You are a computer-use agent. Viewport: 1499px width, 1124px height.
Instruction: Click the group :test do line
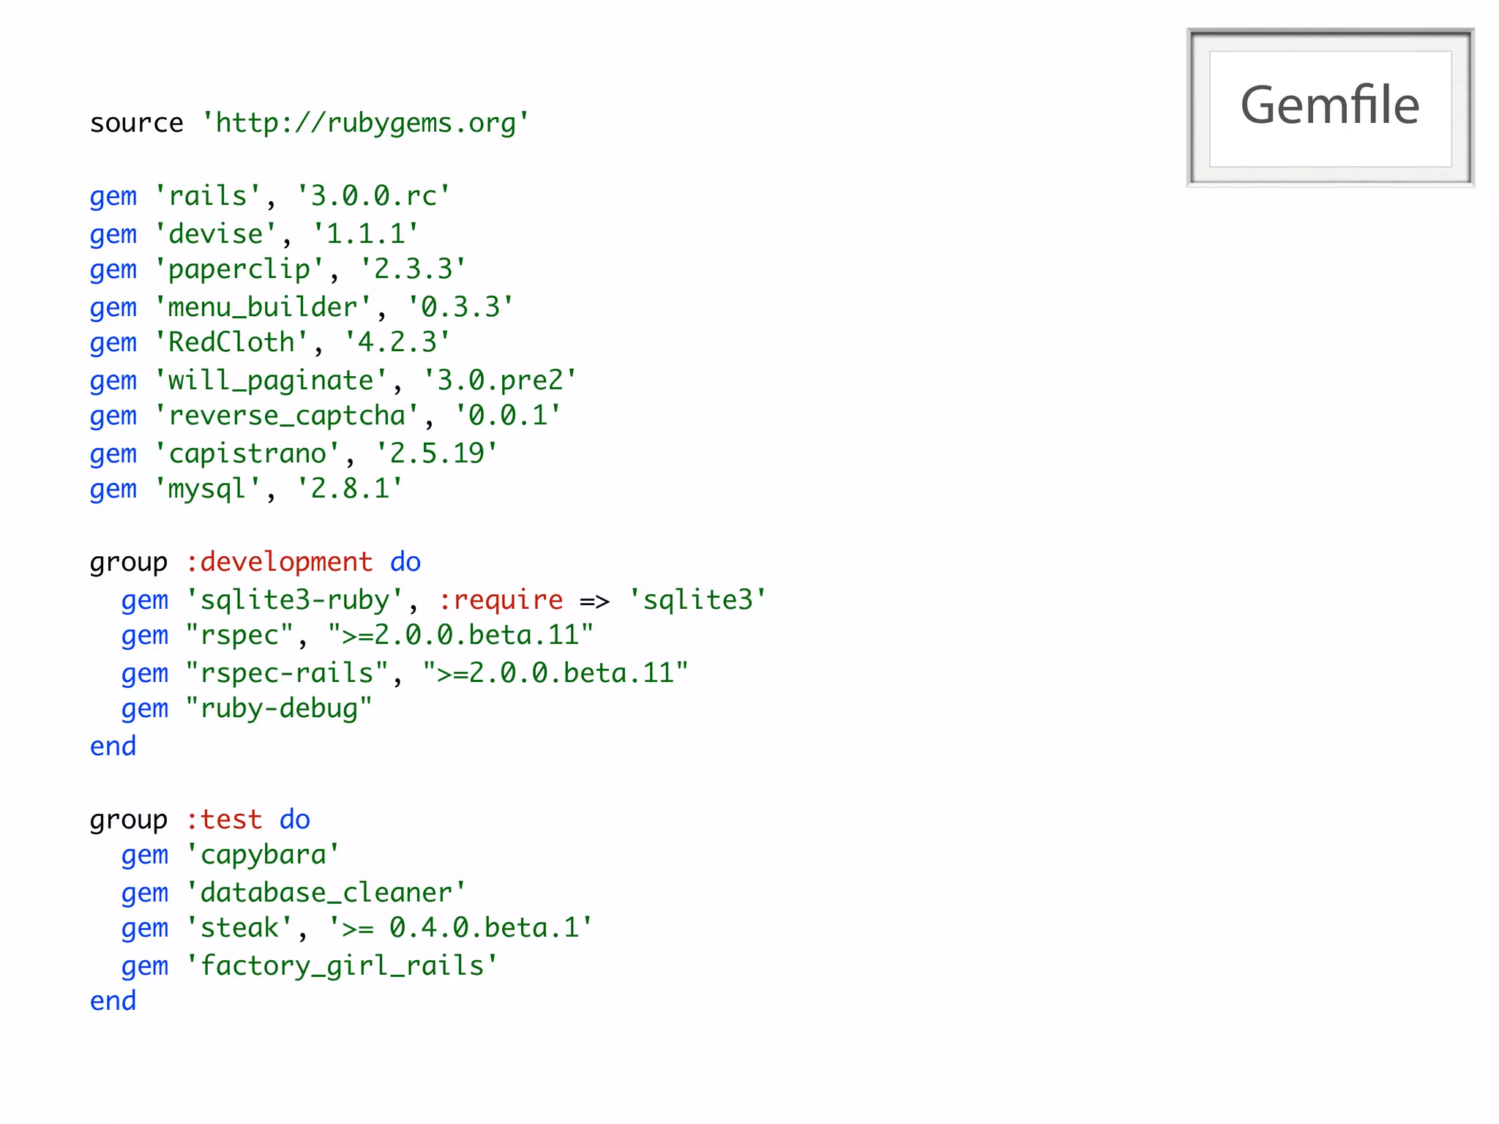[x=200, y=820]
